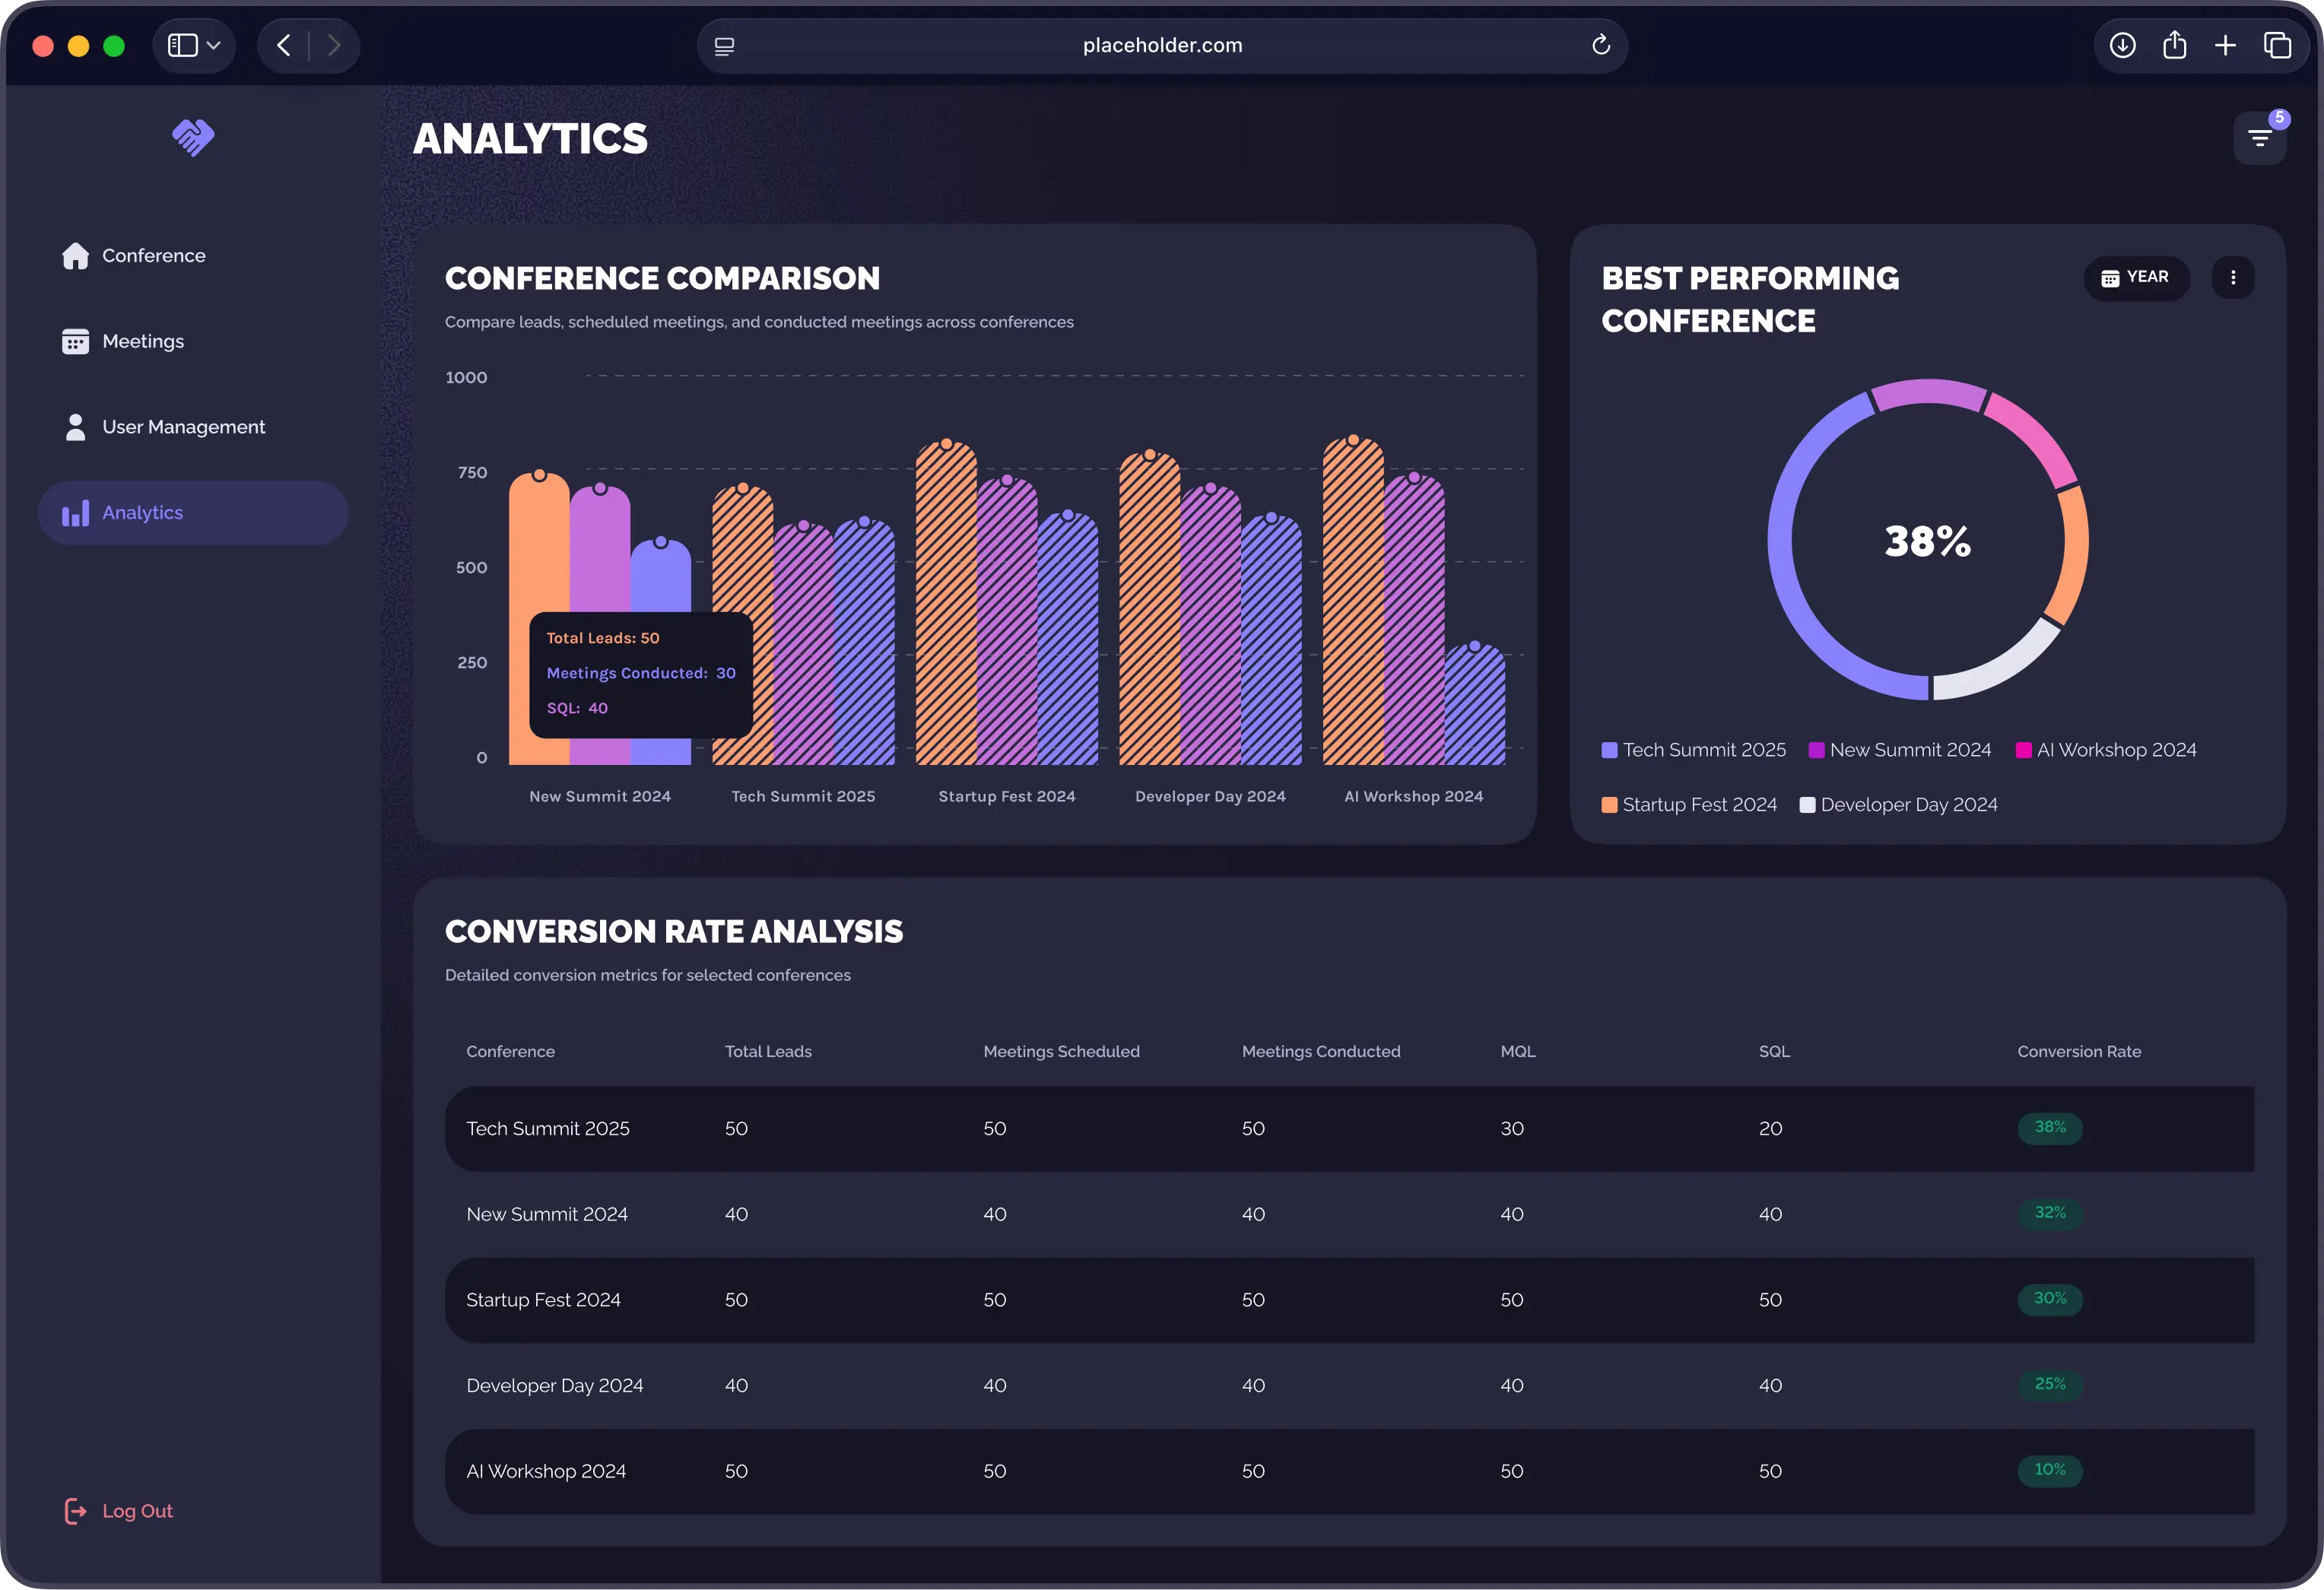The width and height of the screenshot is (2324, 1590).
Task: Select Meetings in the sidebar navigation
Action: (143, 340)
